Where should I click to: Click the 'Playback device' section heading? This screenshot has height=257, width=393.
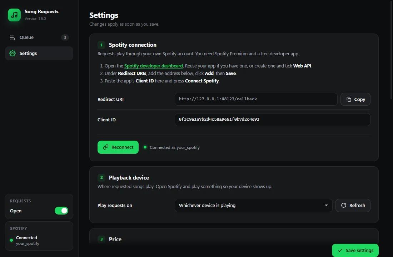[x=129, y=178]
